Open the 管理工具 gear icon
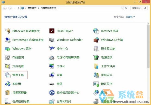This screenshot has height=105, width=151. [8, 75]
